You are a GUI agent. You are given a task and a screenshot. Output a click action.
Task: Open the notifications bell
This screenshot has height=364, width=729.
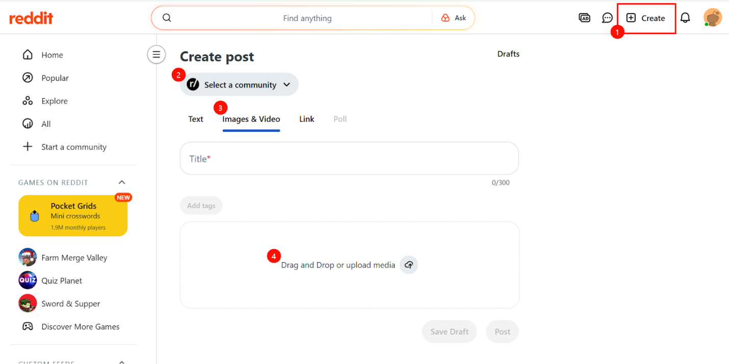pyautogui.click(x=685, y=18)
